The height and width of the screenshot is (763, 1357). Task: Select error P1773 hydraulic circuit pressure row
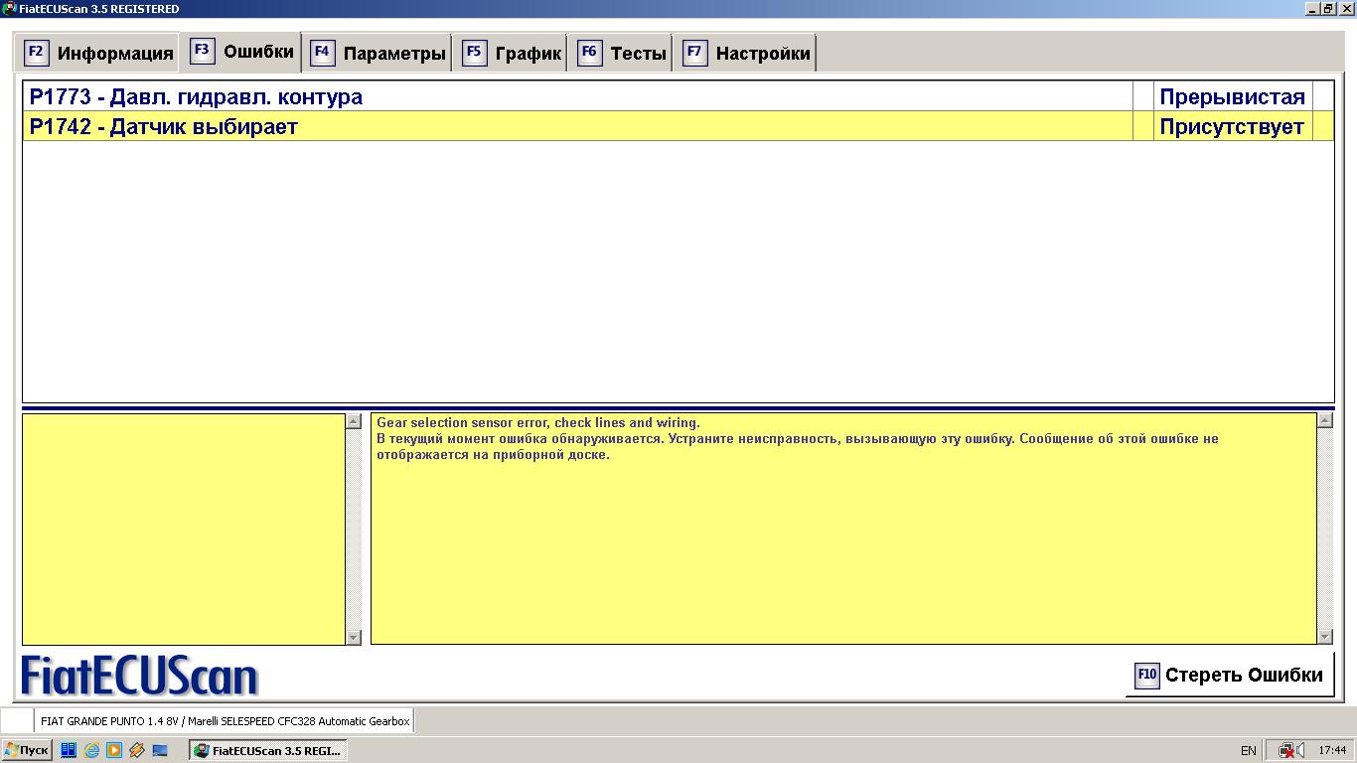click(x=576, y=96)
